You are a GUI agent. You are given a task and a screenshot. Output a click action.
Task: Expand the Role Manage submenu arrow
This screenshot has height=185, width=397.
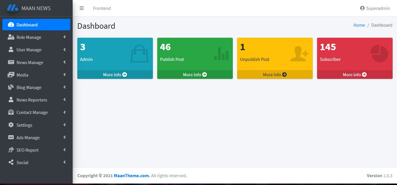65,37
